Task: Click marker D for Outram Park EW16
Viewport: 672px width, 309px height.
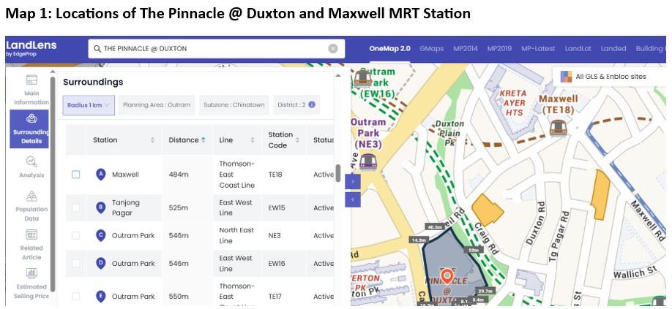Action: coord(101,263)
